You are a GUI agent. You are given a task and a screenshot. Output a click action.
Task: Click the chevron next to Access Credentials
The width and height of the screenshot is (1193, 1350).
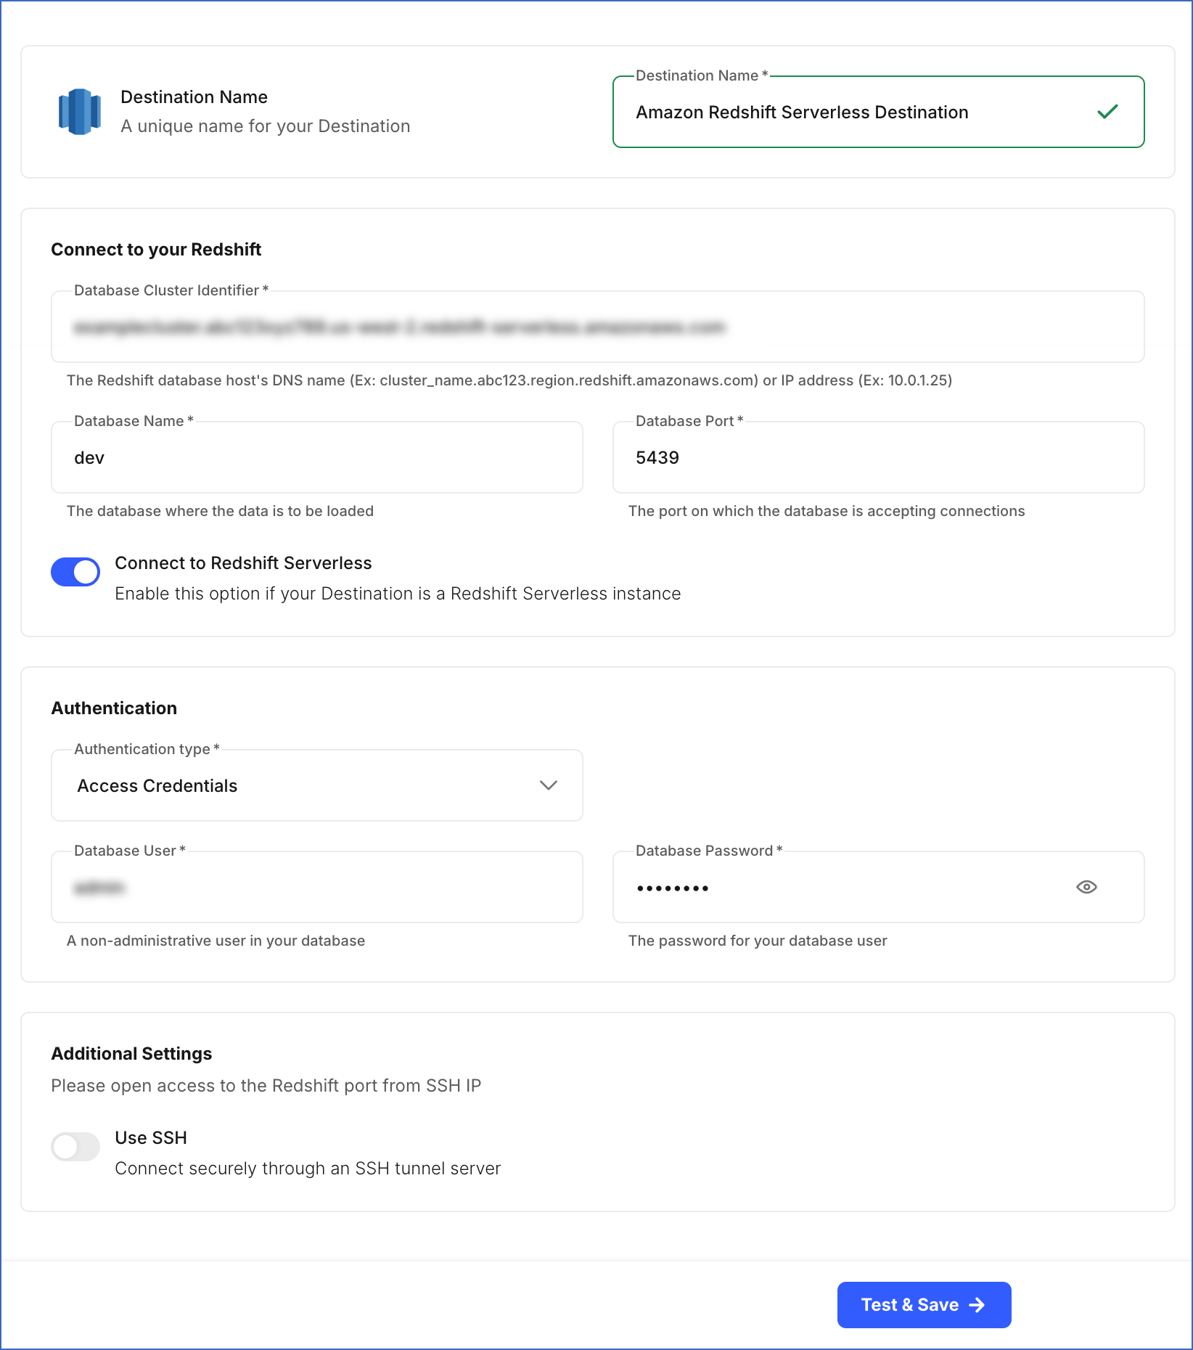tap(549, 785)
